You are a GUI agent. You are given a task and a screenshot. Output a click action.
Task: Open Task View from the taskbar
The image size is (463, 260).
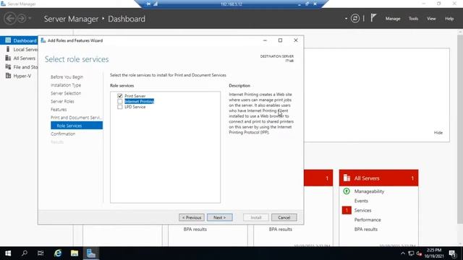point(41,253)
